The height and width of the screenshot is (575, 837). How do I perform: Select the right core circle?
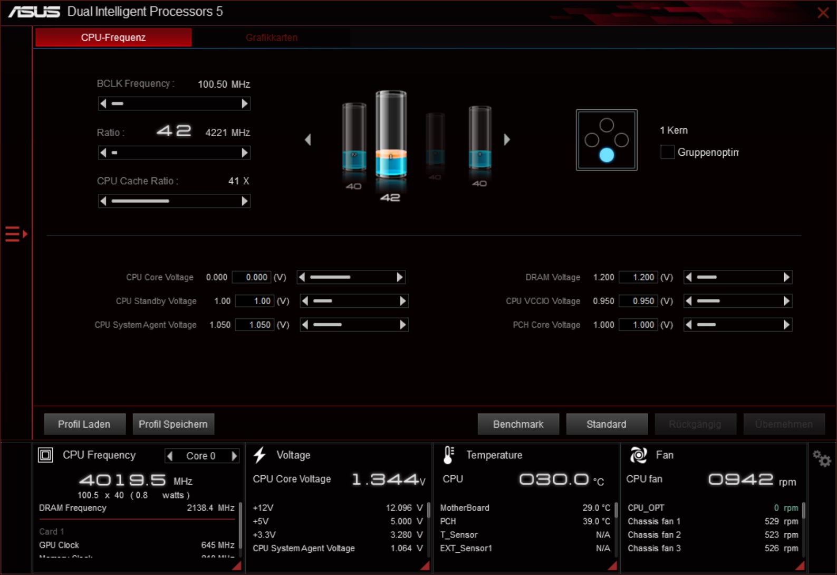(x=621, y=140)
